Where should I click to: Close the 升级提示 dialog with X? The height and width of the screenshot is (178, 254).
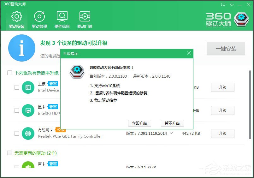189,53
